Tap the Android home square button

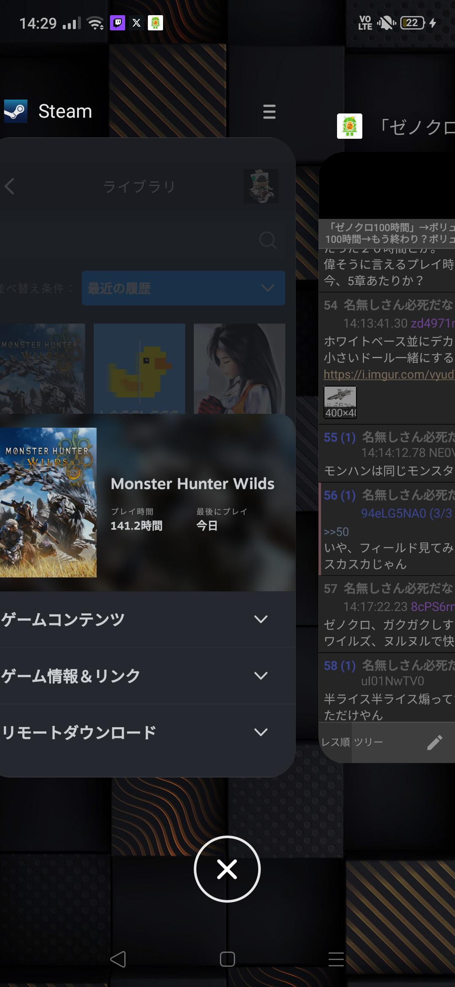pos(227,959)
